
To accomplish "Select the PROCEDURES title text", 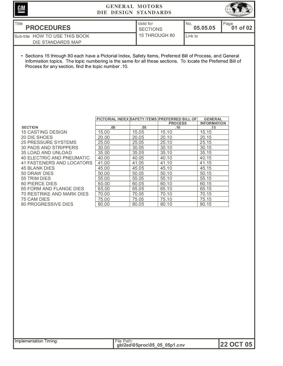I will tap(48, 28).
